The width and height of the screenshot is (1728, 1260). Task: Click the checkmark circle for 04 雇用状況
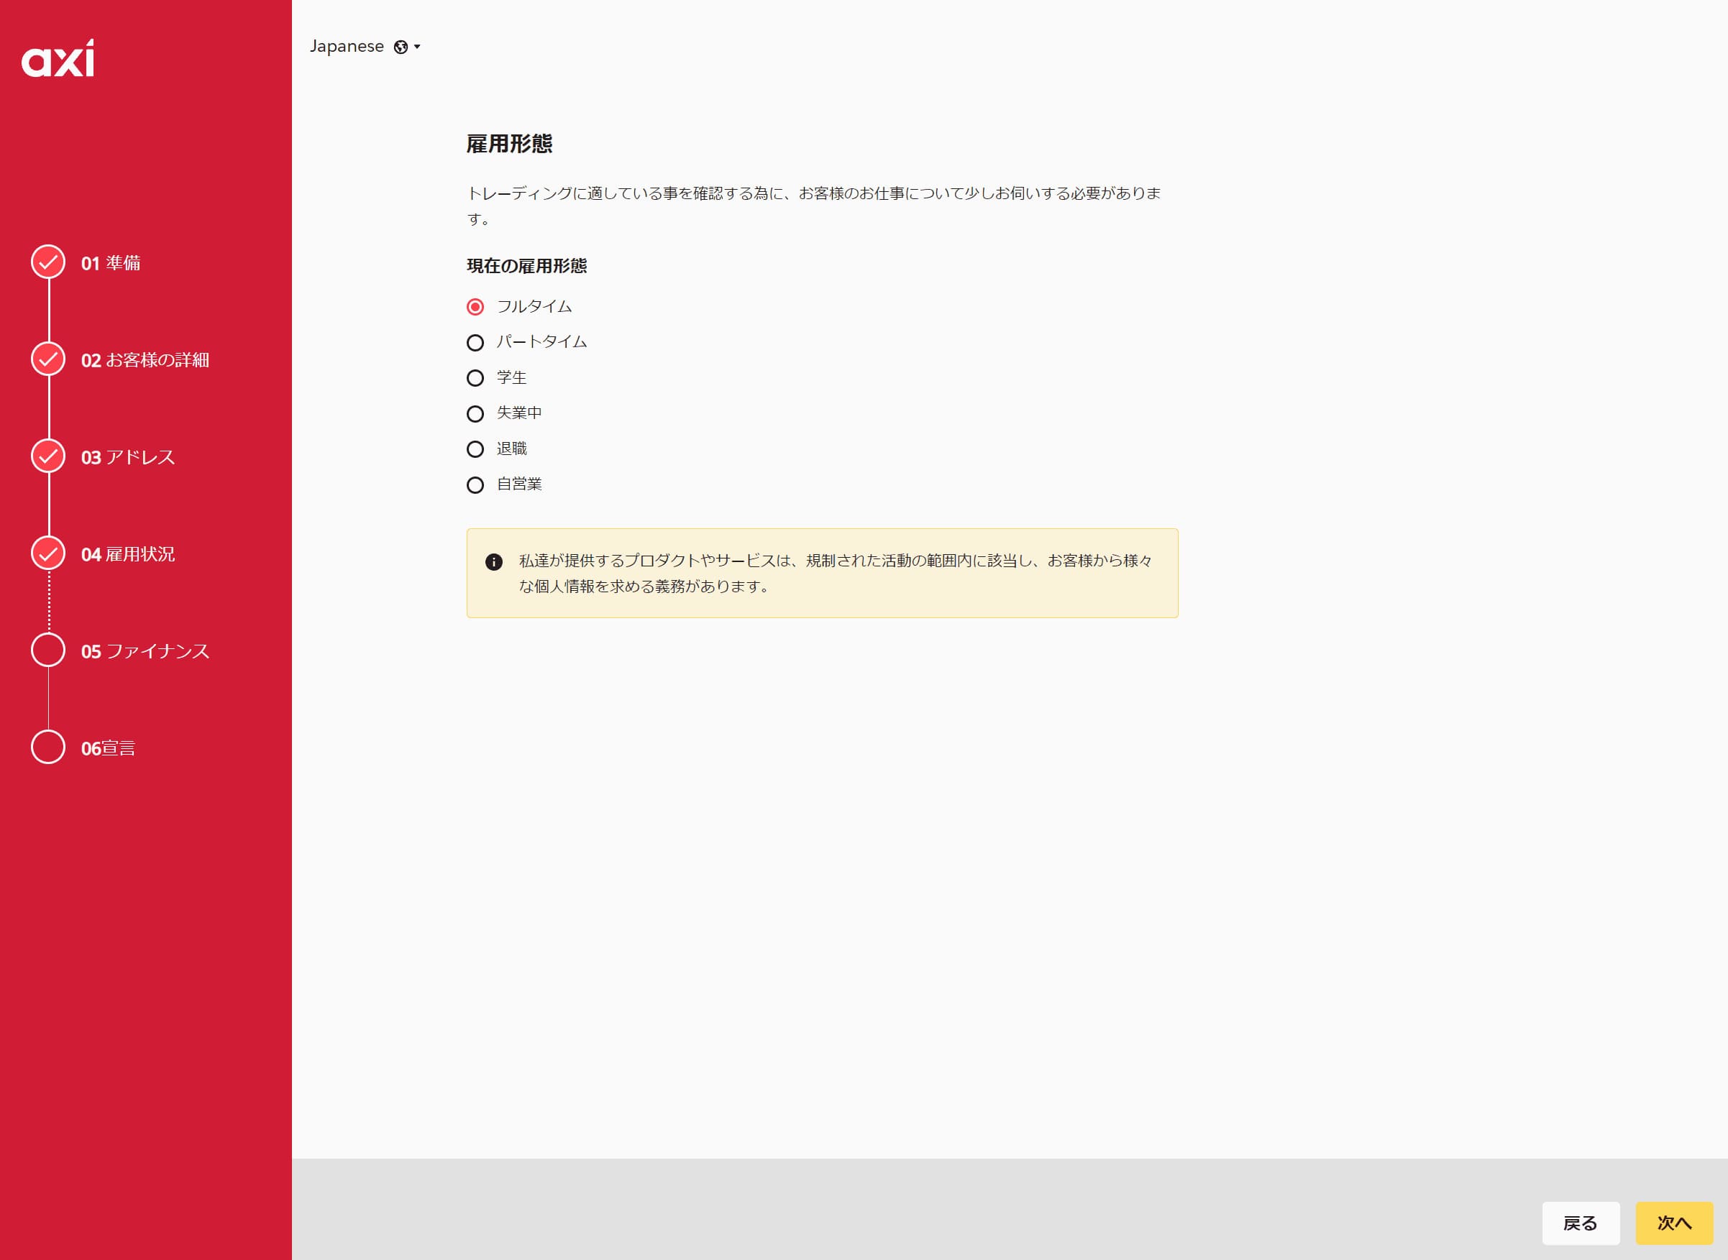[x=48, y=553]
